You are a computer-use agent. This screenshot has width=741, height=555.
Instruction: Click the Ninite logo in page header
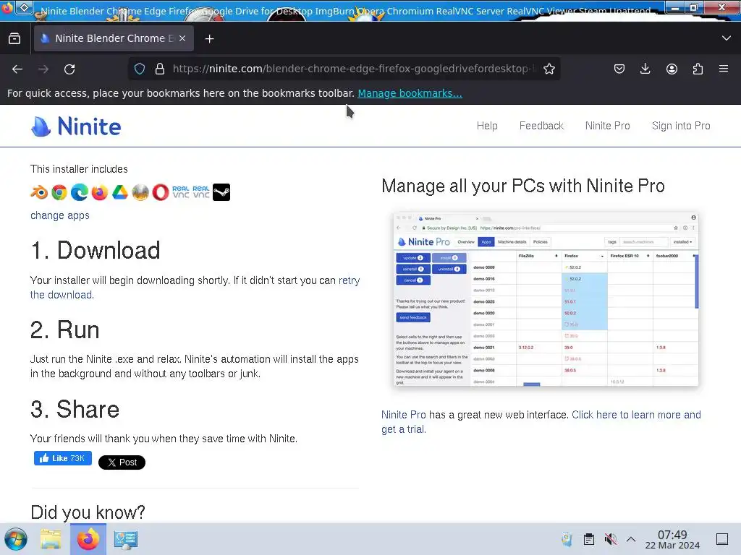pyautogui.click(x=76, y=126)
